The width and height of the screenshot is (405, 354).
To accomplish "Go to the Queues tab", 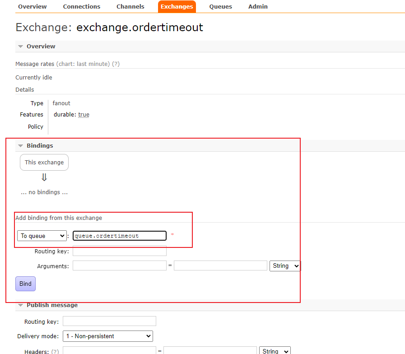I will tap(221, 7).
